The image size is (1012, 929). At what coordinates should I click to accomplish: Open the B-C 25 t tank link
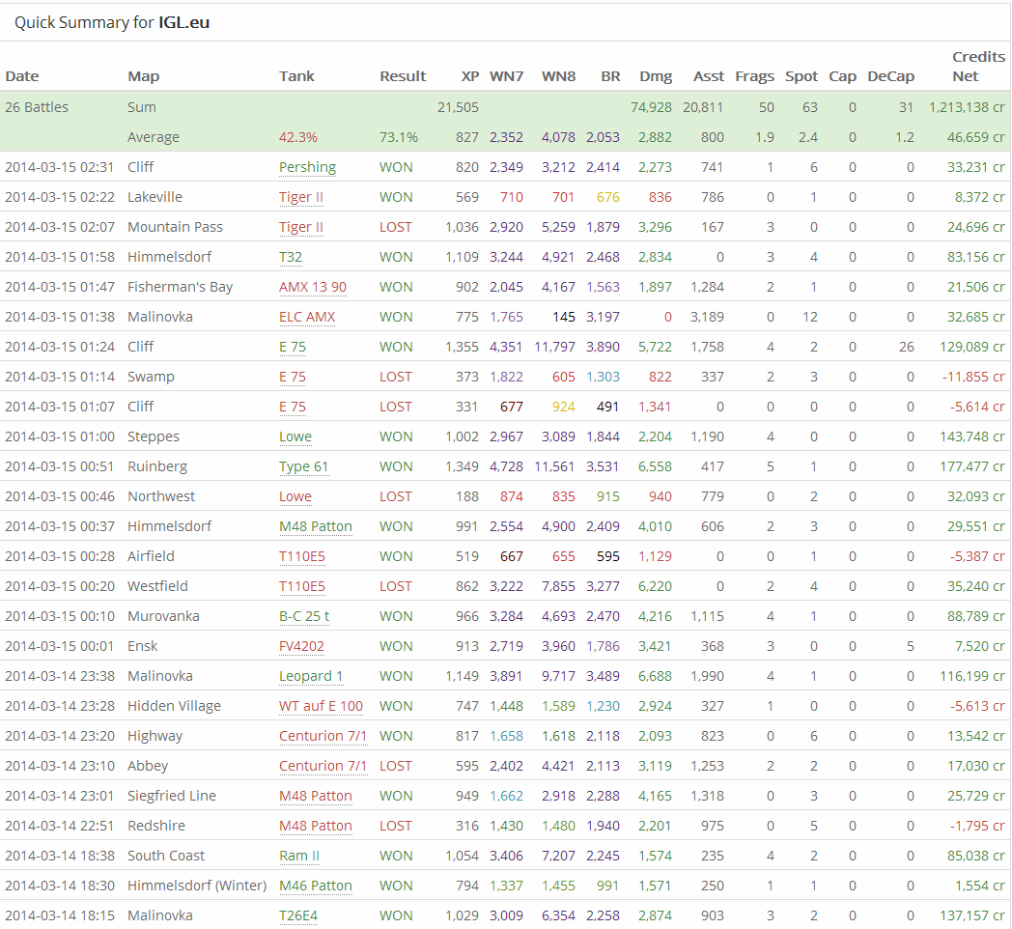(304, 616)
